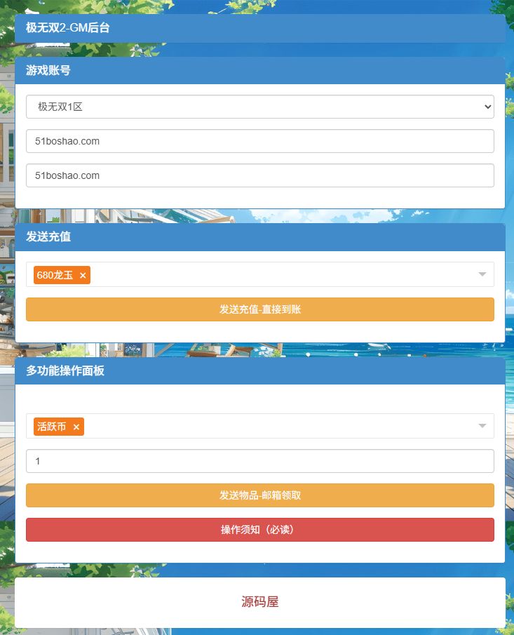Click the 游戏账号 panel heading
Viewport: 514px width, 635px height.
[x=48, y=70]
